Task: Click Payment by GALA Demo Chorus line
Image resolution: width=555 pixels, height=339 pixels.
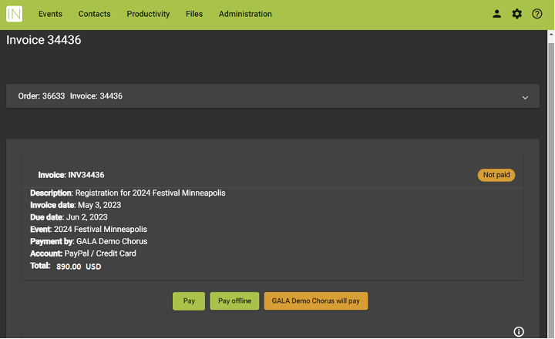Action: point(89,241)
